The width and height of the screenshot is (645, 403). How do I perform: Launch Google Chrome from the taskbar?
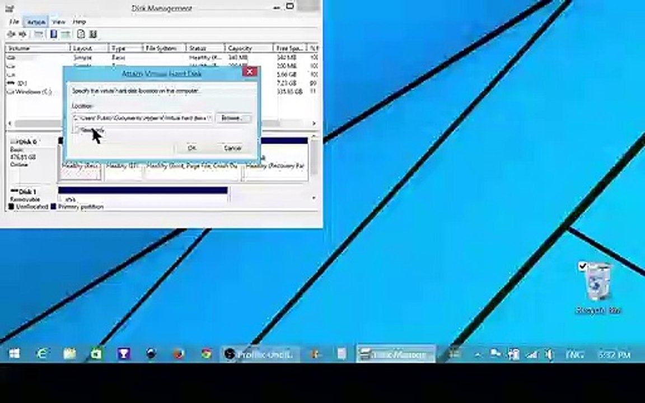click(207, 354)
